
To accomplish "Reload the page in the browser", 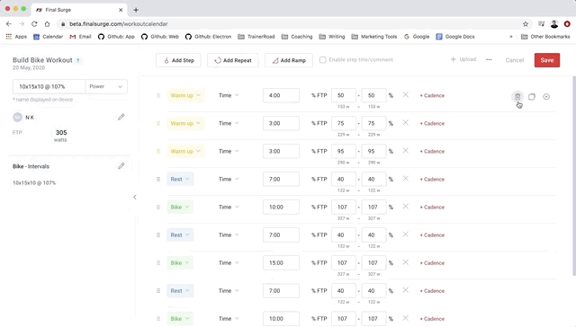I will point(34,24).
